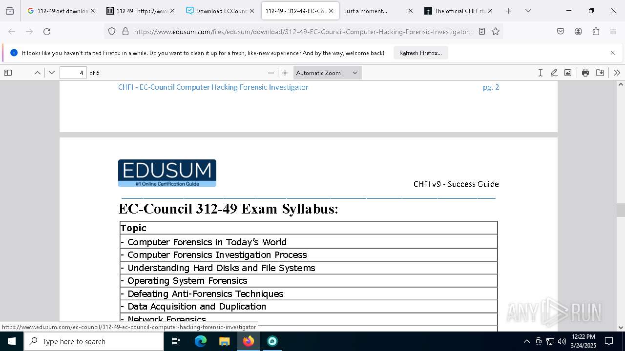Open the Windows Start menu

tap(12, 341)
